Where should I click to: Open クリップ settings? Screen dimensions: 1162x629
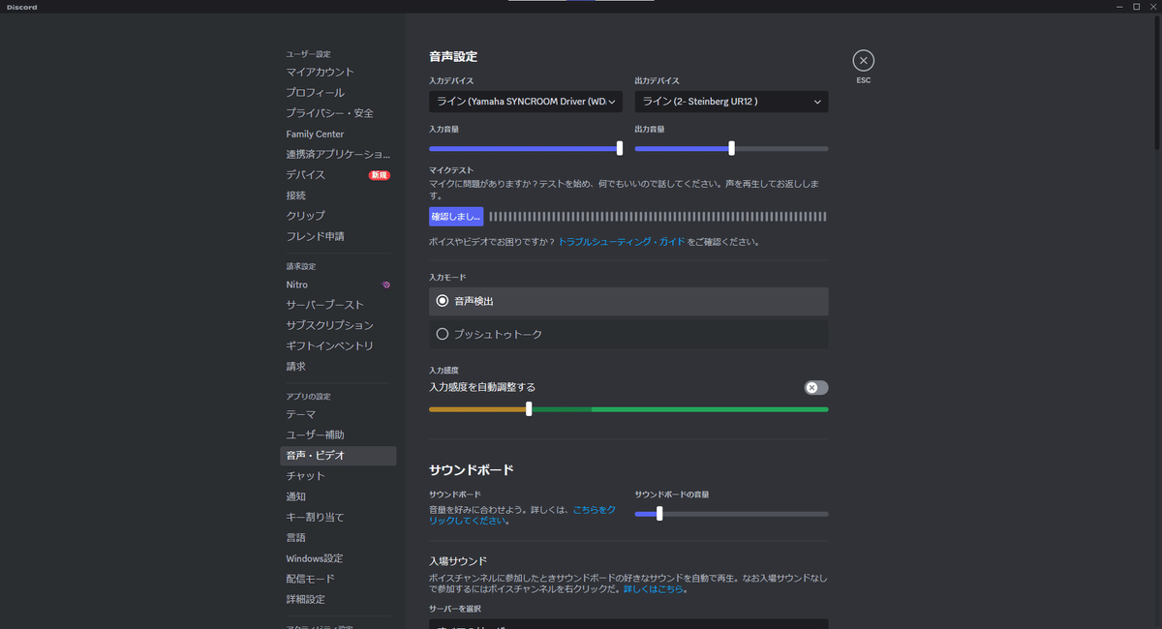click(338, 215)
